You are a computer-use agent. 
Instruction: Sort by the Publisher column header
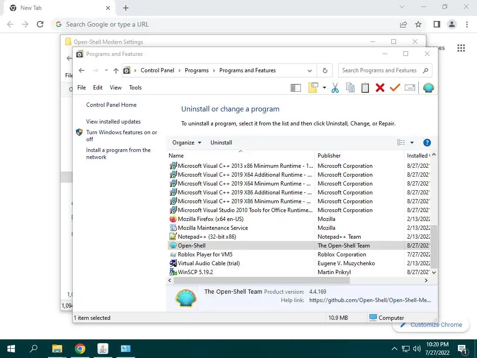(x=359, y=156)
